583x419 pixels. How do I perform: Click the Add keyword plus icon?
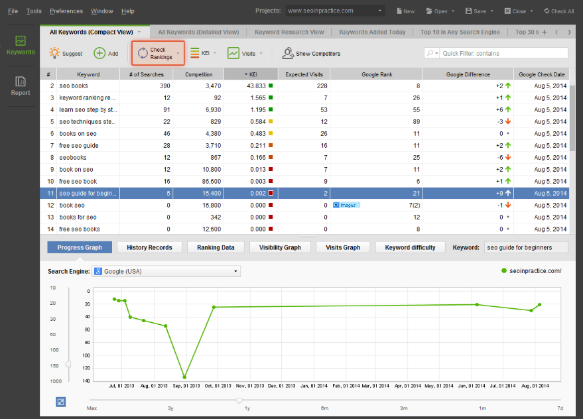coord(99,53)
